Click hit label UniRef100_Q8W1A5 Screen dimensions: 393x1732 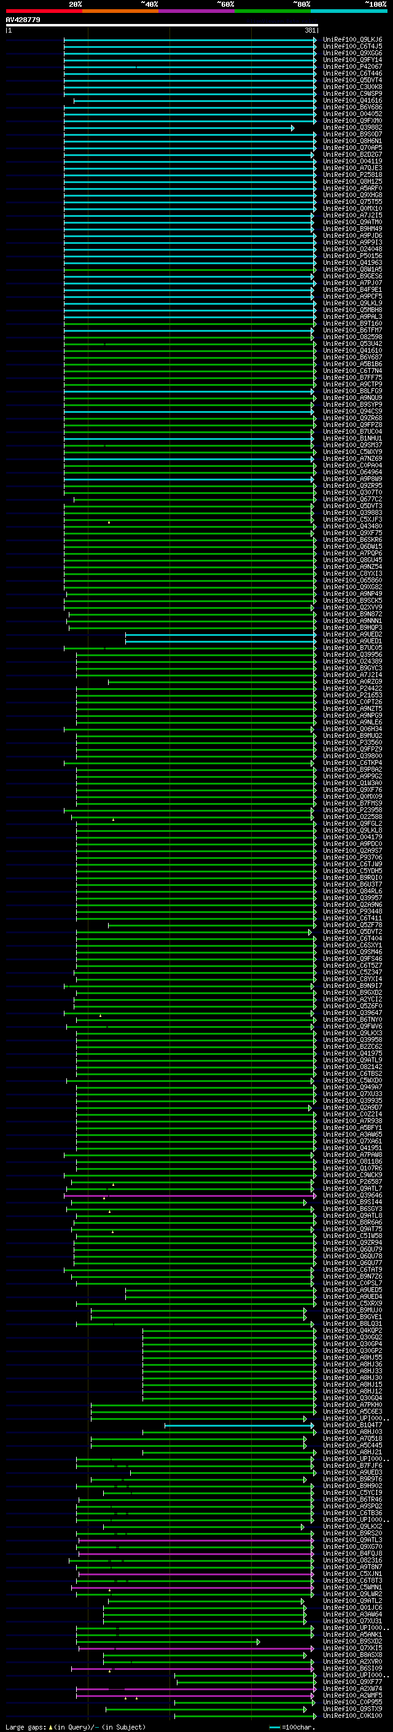point(352,270)
